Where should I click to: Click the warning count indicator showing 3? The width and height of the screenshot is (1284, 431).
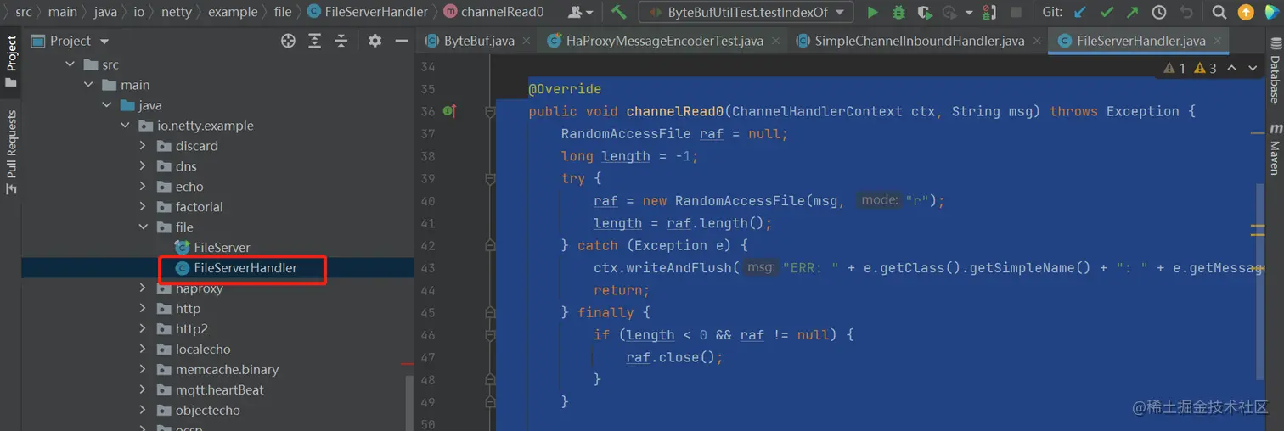point(1205,68)
